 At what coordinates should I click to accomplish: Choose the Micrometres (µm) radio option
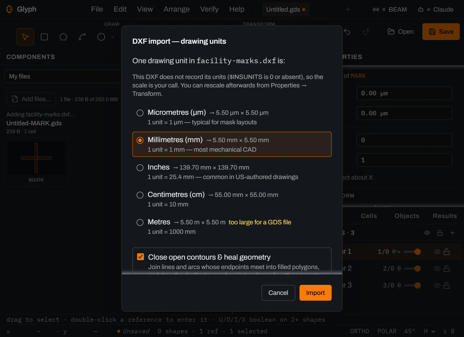coord(140,113)
